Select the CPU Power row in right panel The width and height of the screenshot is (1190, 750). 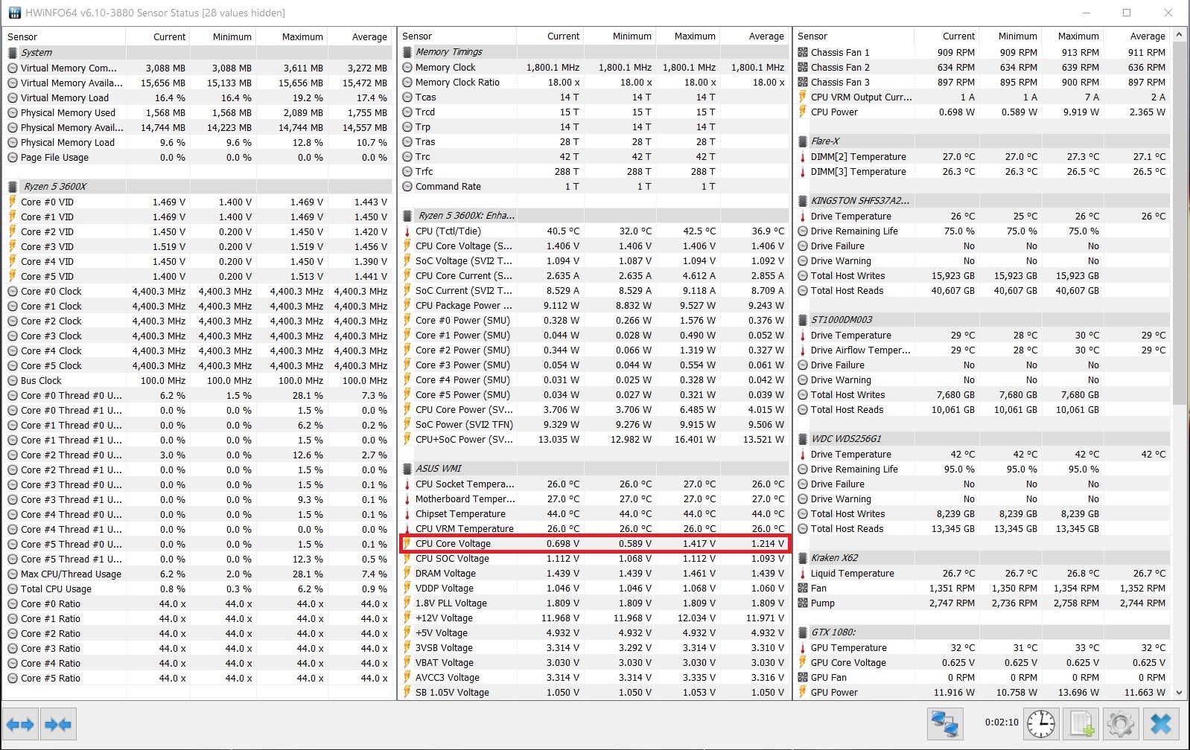click(982, 112)
